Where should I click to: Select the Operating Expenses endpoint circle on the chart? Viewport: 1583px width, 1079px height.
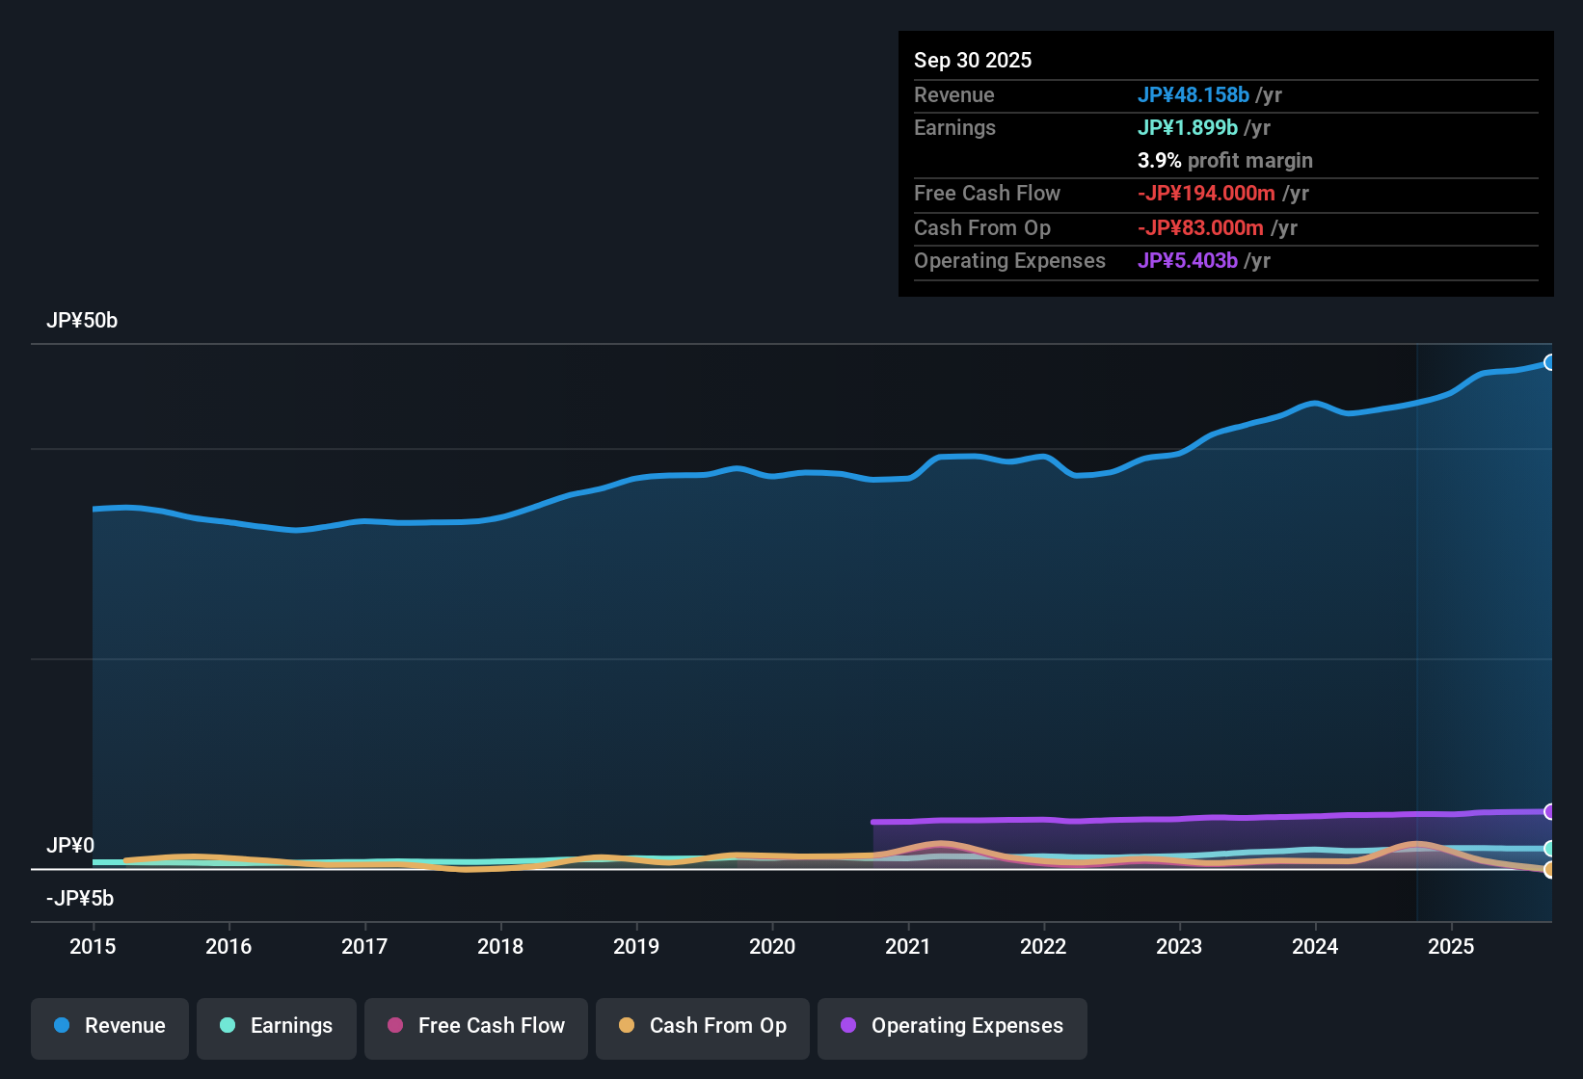pyautogui.click(x=1551, y=810)
